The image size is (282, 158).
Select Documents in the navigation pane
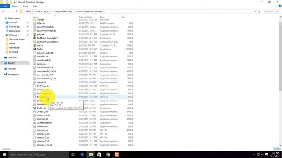pos(15,31)
